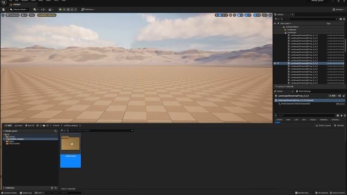Click the Output Log status bar button

[x=25, y=193]
